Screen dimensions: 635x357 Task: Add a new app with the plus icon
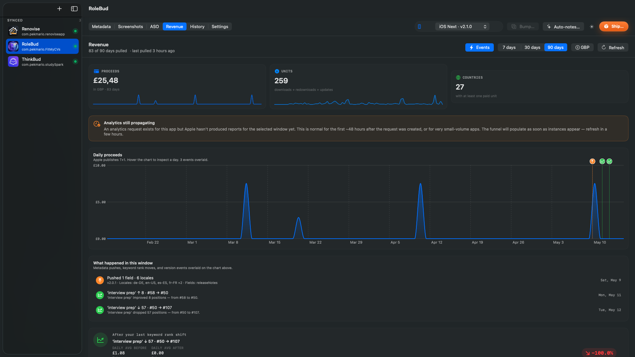pyautogui.click(x=60, y=9)
